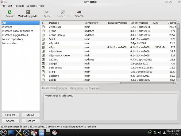Screen dimensions: 181x136
Task: Click the scroll down arrow of package list
Action: click(x=179, y=80)
